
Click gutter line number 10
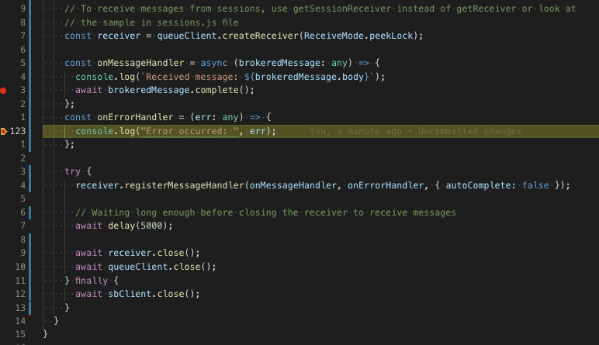click(20, 267)
